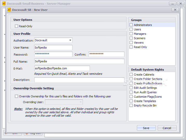Screen dimensions: 186x140
Task: Enable Create Profile/Indexes right
Action: [x=131, y=83]
